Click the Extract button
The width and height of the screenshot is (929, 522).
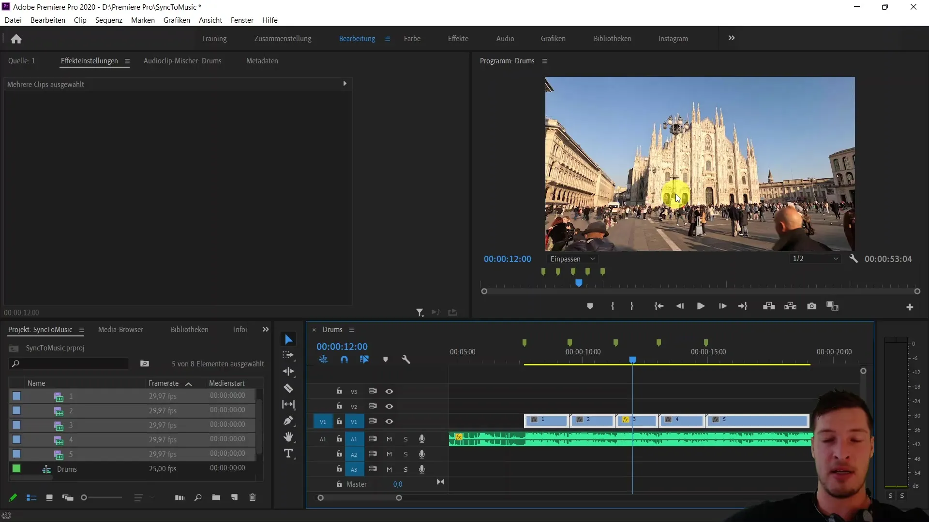coord(791,306)
